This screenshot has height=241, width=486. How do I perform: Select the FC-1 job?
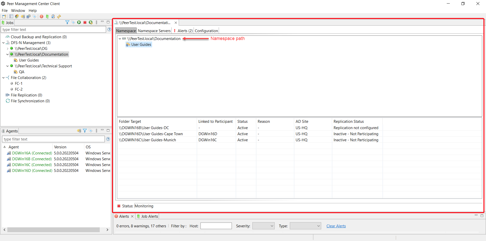pyautogui.click(x=18, y=84)
